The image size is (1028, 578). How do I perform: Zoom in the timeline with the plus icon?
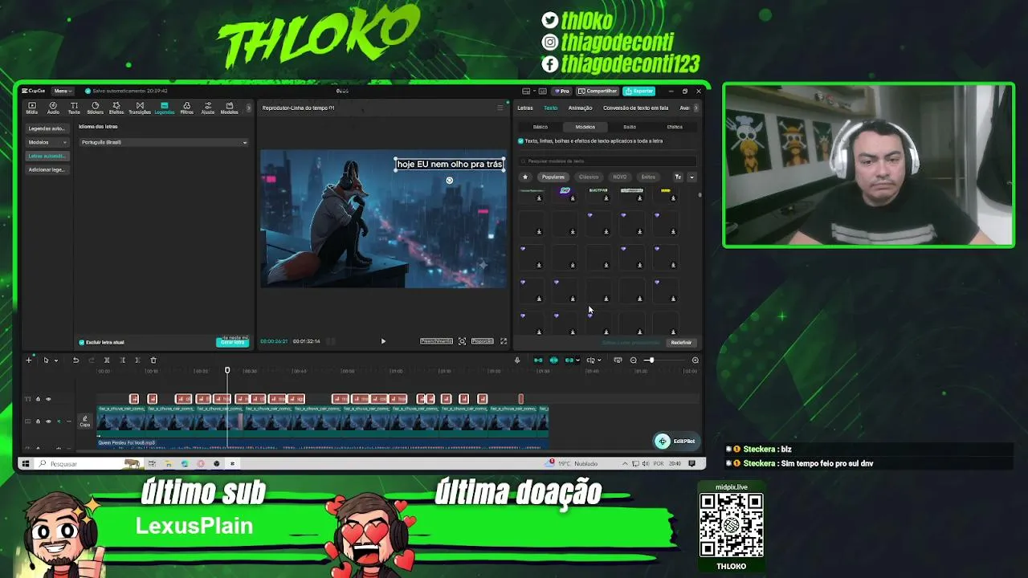[x=696, y=360]
